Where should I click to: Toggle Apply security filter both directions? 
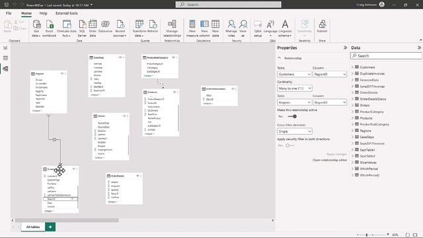(290, 145)
